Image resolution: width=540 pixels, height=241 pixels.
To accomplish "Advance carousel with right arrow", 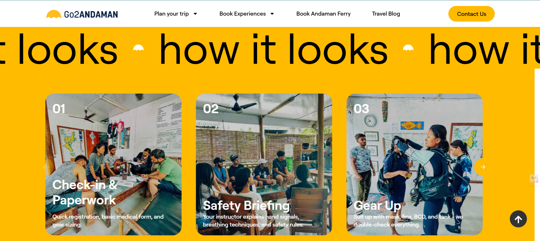I will point(483,167).
